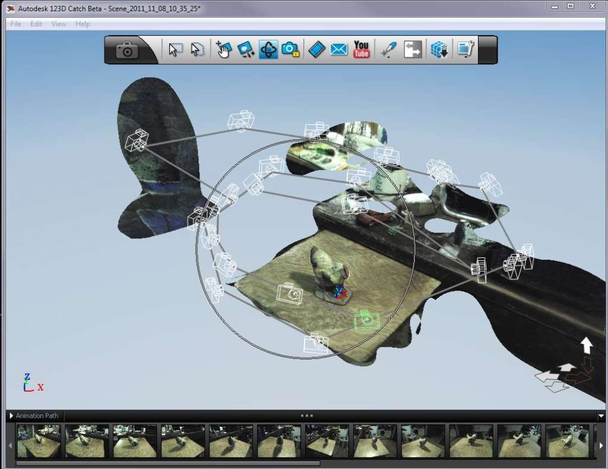Expand the Animation Path panel triangle
The height and width of the screenshot is (469, 608).
[x=11, y=416]
